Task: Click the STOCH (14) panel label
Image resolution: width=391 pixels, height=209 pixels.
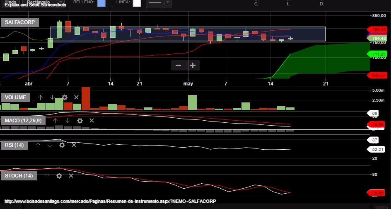Action: point(19,176)
